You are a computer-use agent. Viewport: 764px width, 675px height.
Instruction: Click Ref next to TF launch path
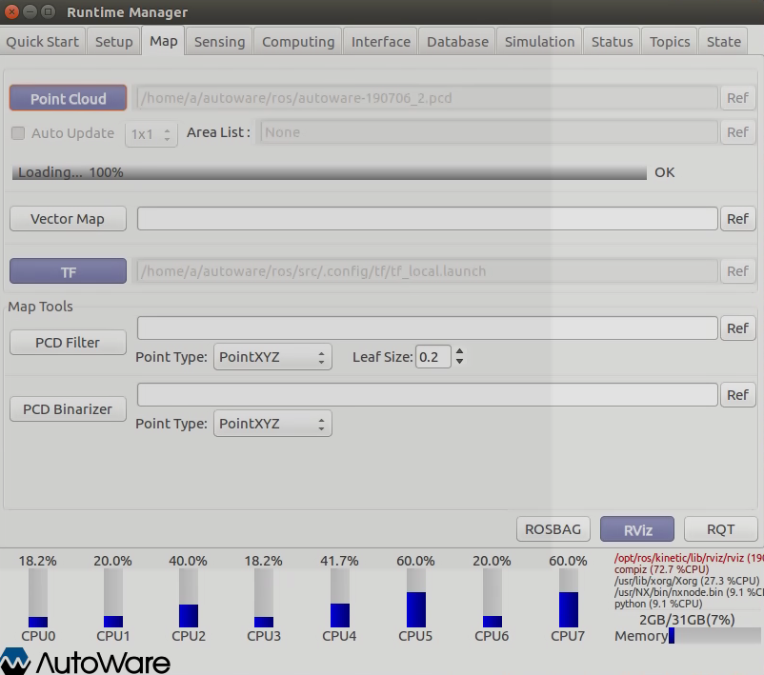[x=737, y=271]
